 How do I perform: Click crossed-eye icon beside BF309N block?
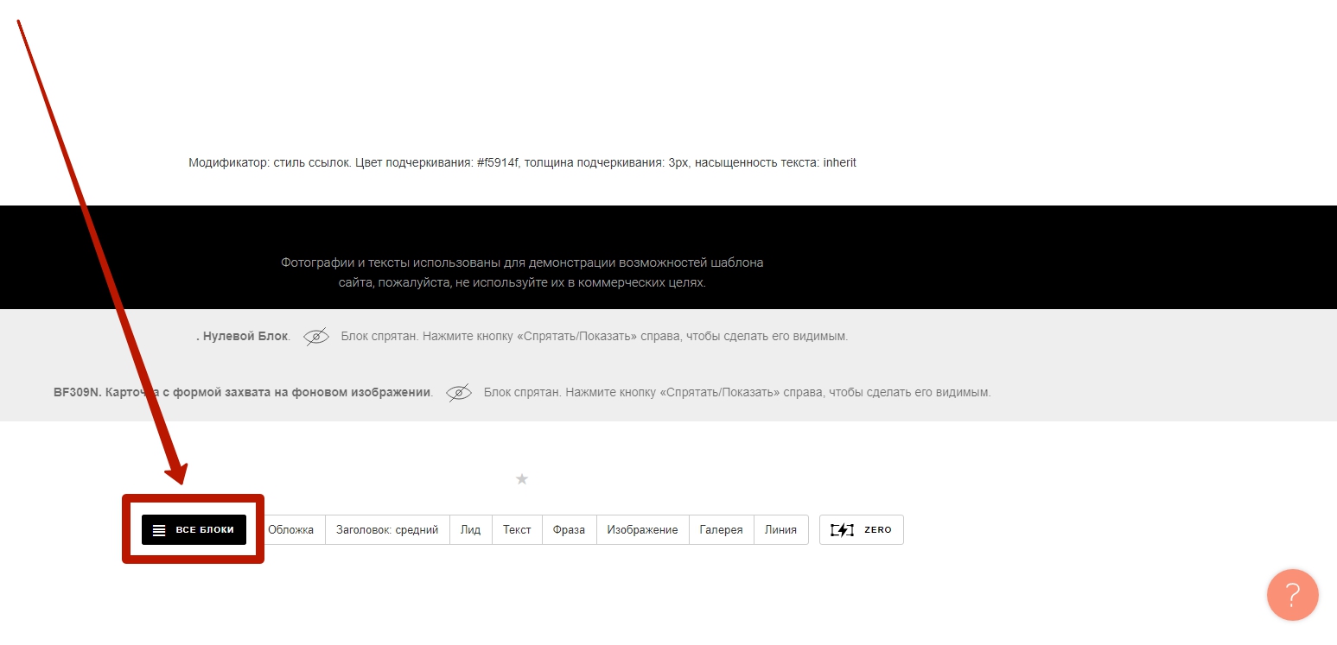tap(459, 393)
